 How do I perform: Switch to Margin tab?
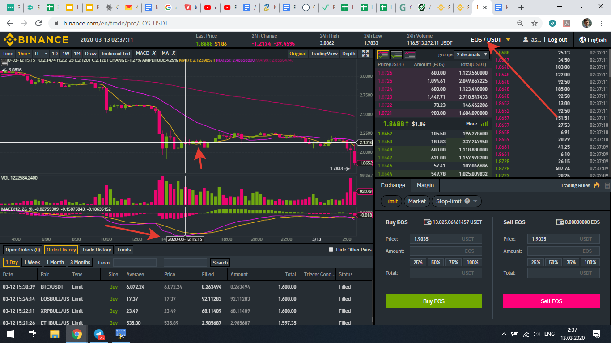425,185
